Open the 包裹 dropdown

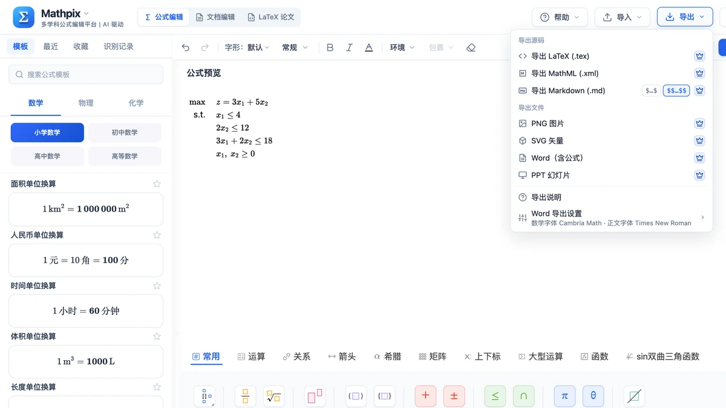point(441,47)
